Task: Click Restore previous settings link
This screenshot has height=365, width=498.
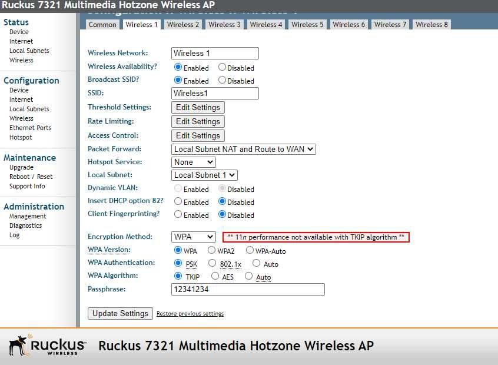Action: coord(190,314)
